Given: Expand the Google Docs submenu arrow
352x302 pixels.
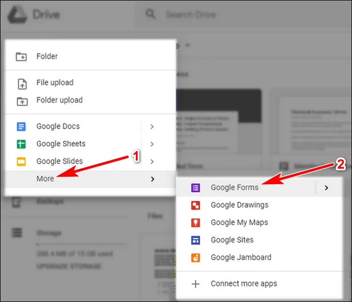Looking at the screenshot, I should [x=152, y=127].
